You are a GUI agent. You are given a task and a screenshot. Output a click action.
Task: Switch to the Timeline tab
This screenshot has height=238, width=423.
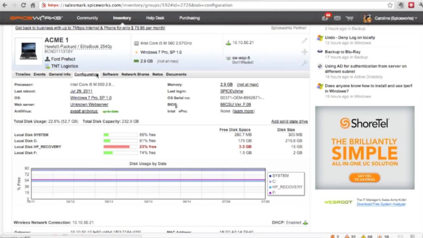point(23,74)
